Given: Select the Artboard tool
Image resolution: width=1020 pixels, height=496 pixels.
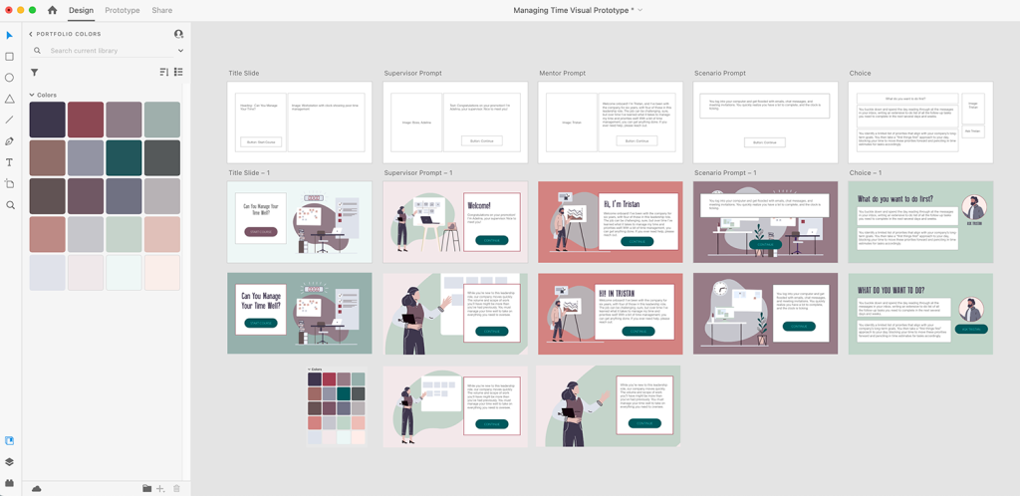Looking at the screenshot, I should point(10,183).
